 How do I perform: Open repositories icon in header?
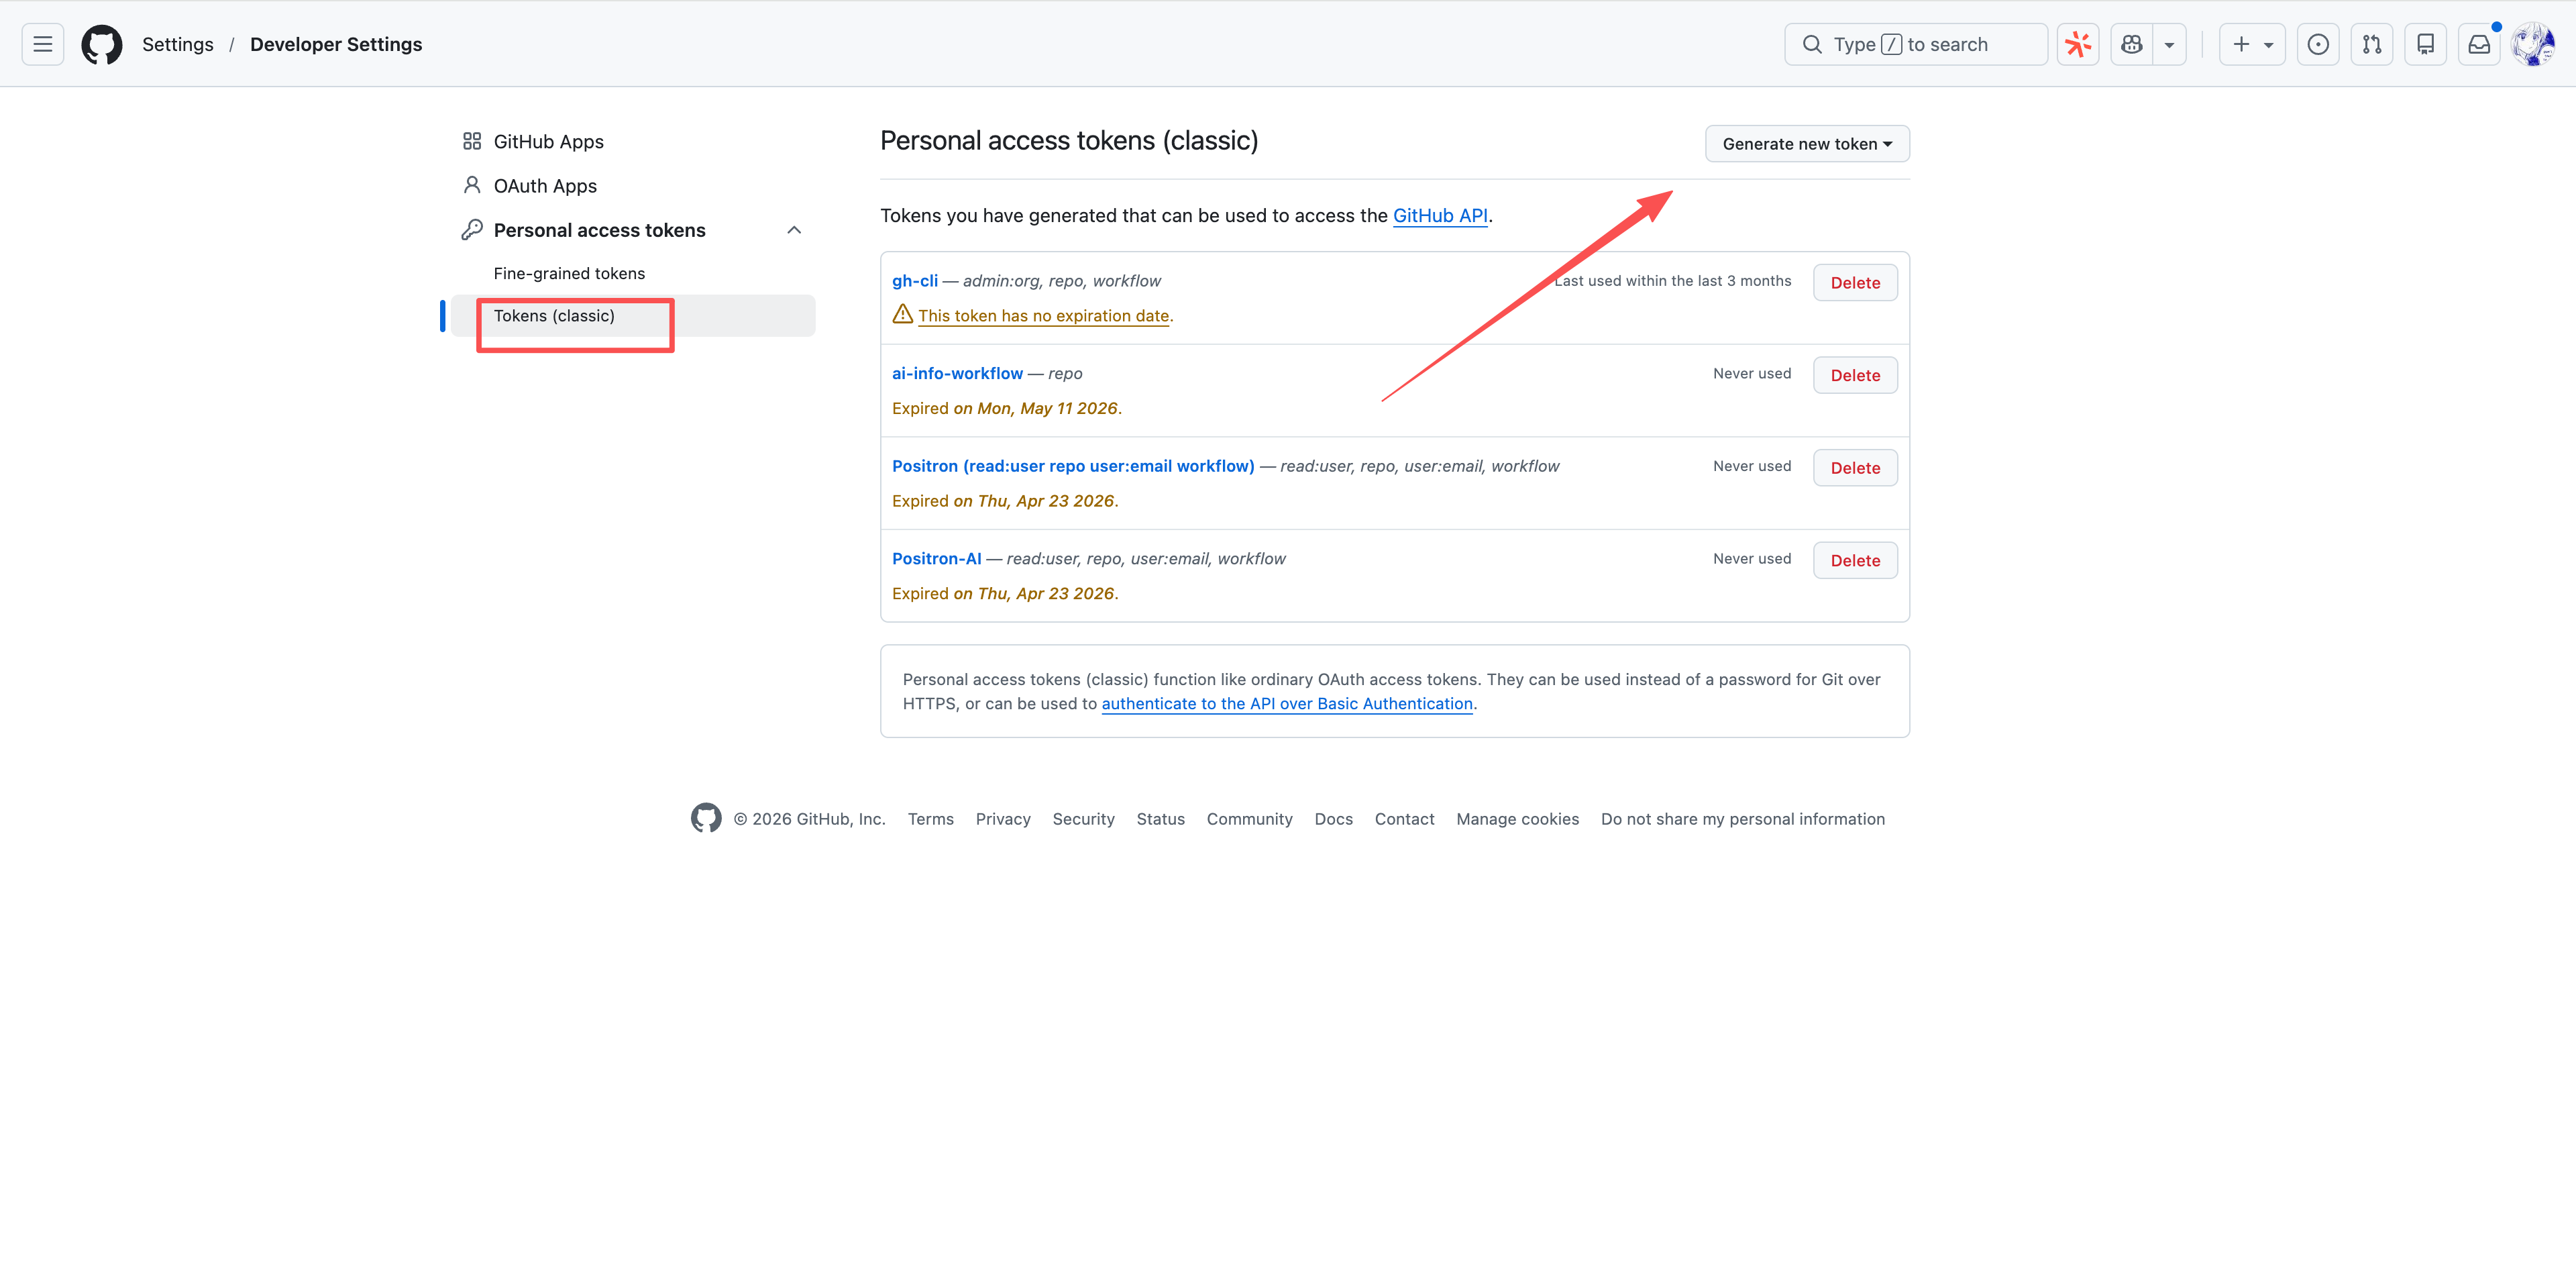tap(2425, 44)
